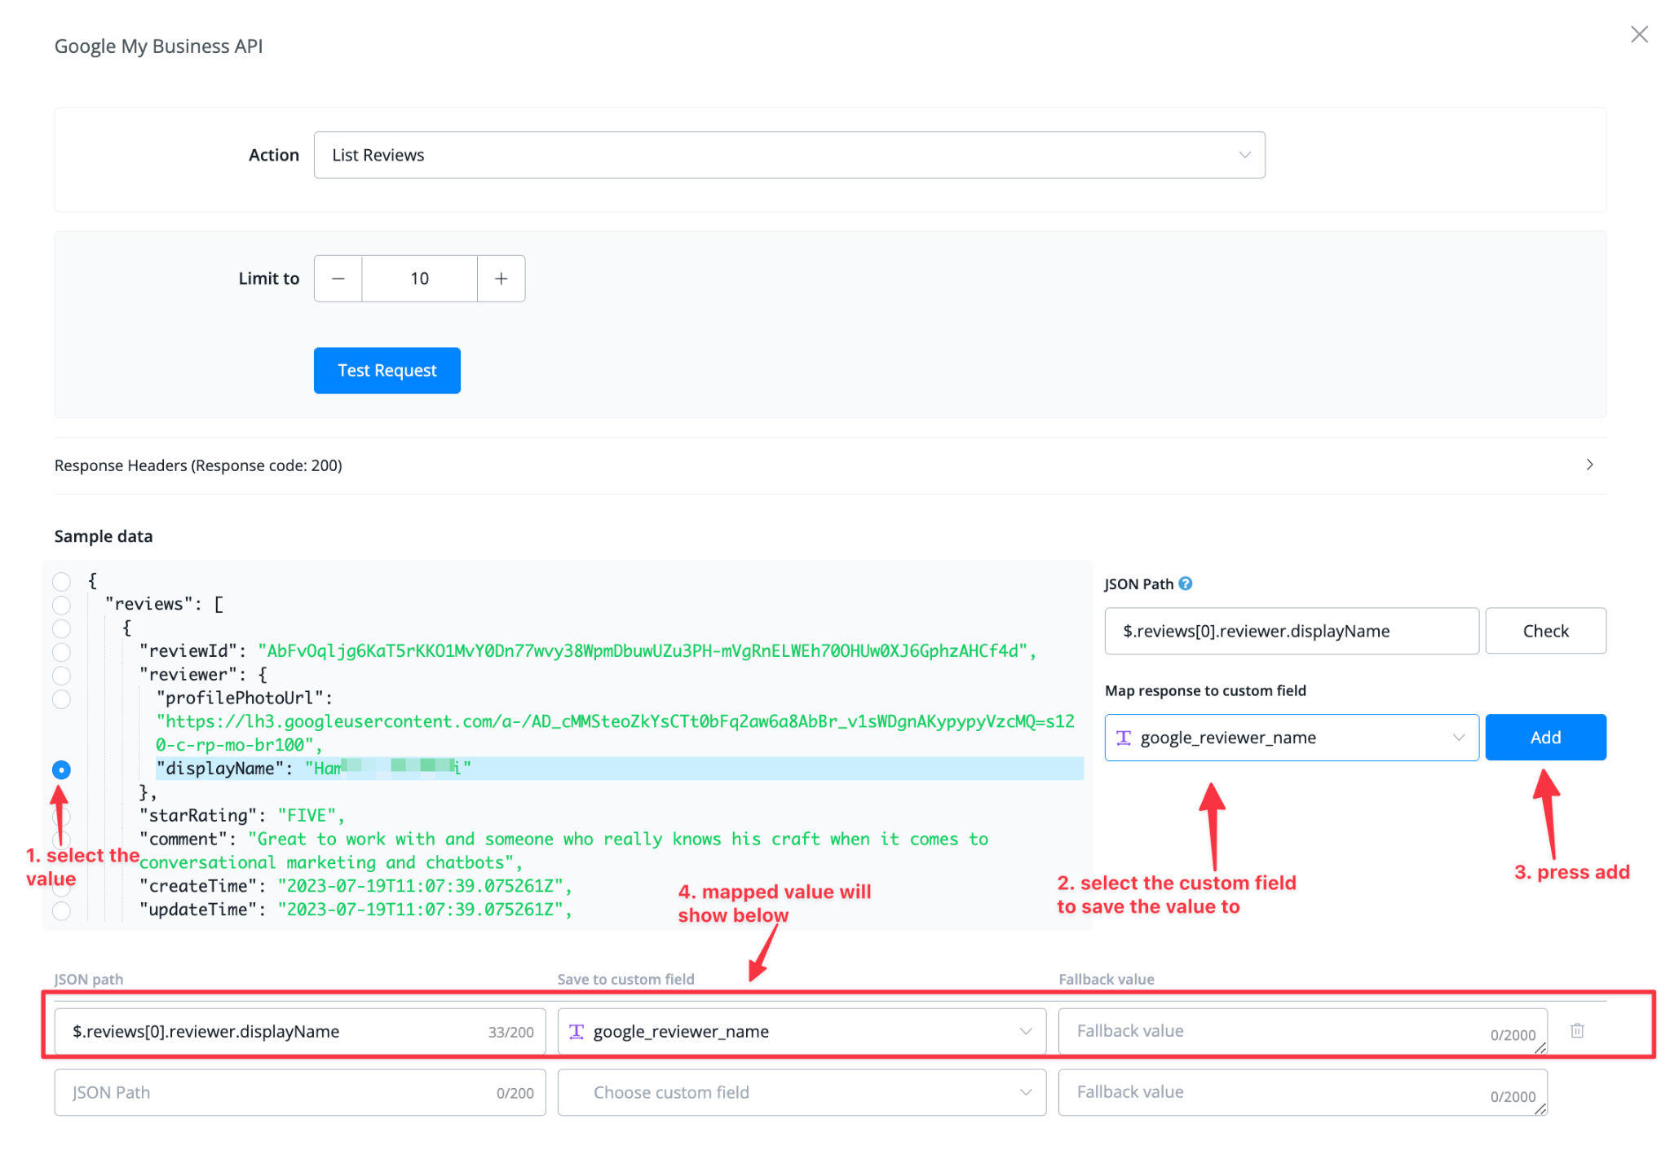Click the text-type icon in Map response dropdown

[1124, 738]
